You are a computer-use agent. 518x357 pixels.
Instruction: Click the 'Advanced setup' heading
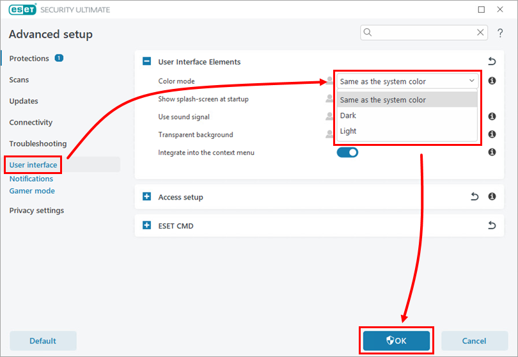[51, 35]
